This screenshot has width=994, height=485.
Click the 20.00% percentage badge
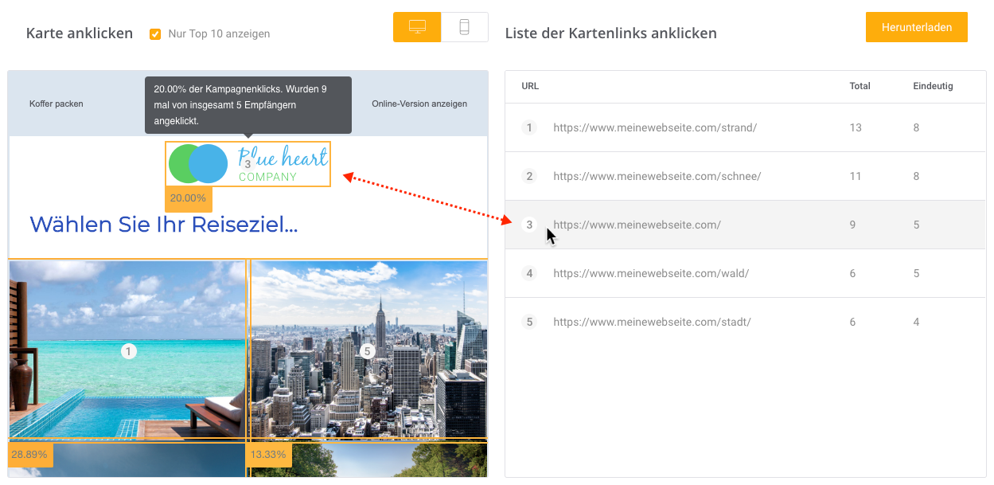point(188,198)
